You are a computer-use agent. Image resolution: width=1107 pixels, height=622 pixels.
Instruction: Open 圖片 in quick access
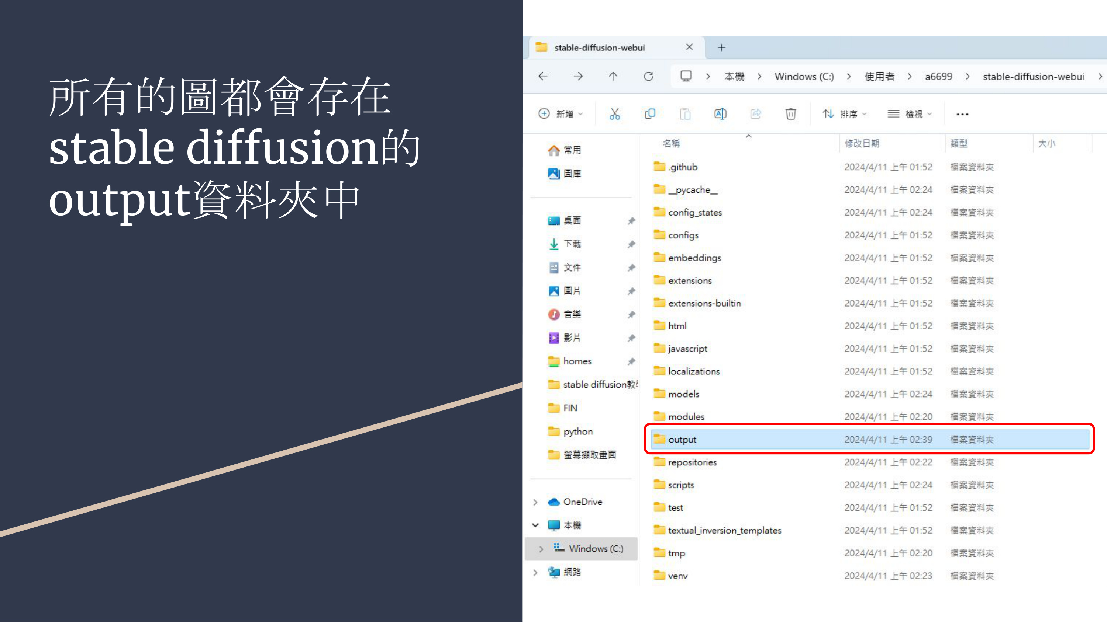pyautogui.click(x=564, y=291)
